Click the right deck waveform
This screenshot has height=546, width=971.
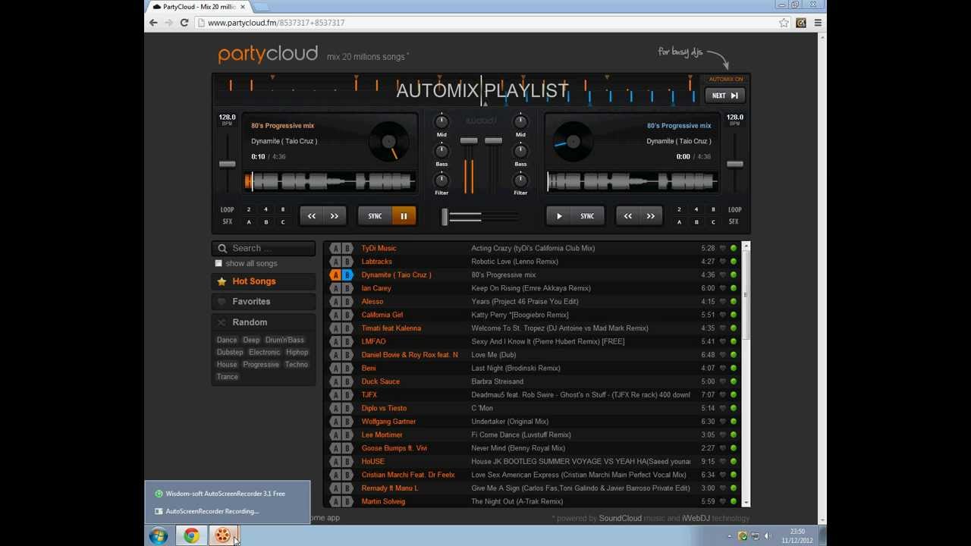[633, 181]
